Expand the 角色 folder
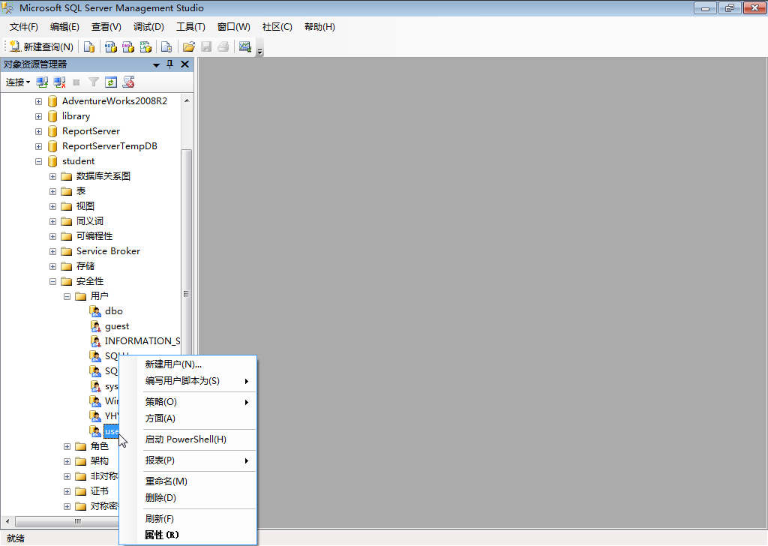This screenshot has width=768, height=546. click(x=67, y=446)
